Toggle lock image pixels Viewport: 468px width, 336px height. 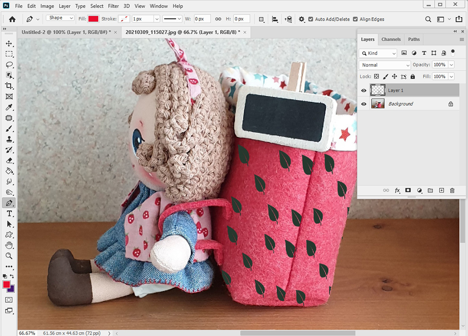point(386,77)
